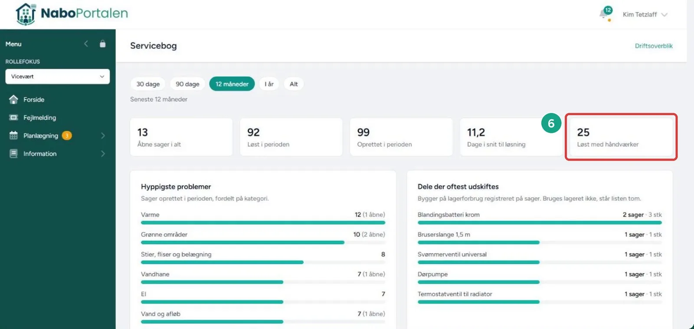
Task: Select the 90 dage period filter
Action: (x=187, y=84)
